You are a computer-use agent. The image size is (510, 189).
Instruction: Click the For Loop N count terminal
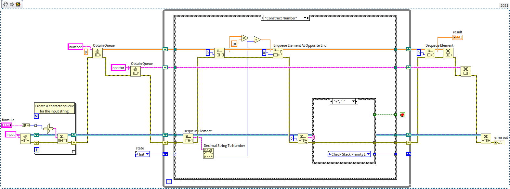tap(36, 116)
